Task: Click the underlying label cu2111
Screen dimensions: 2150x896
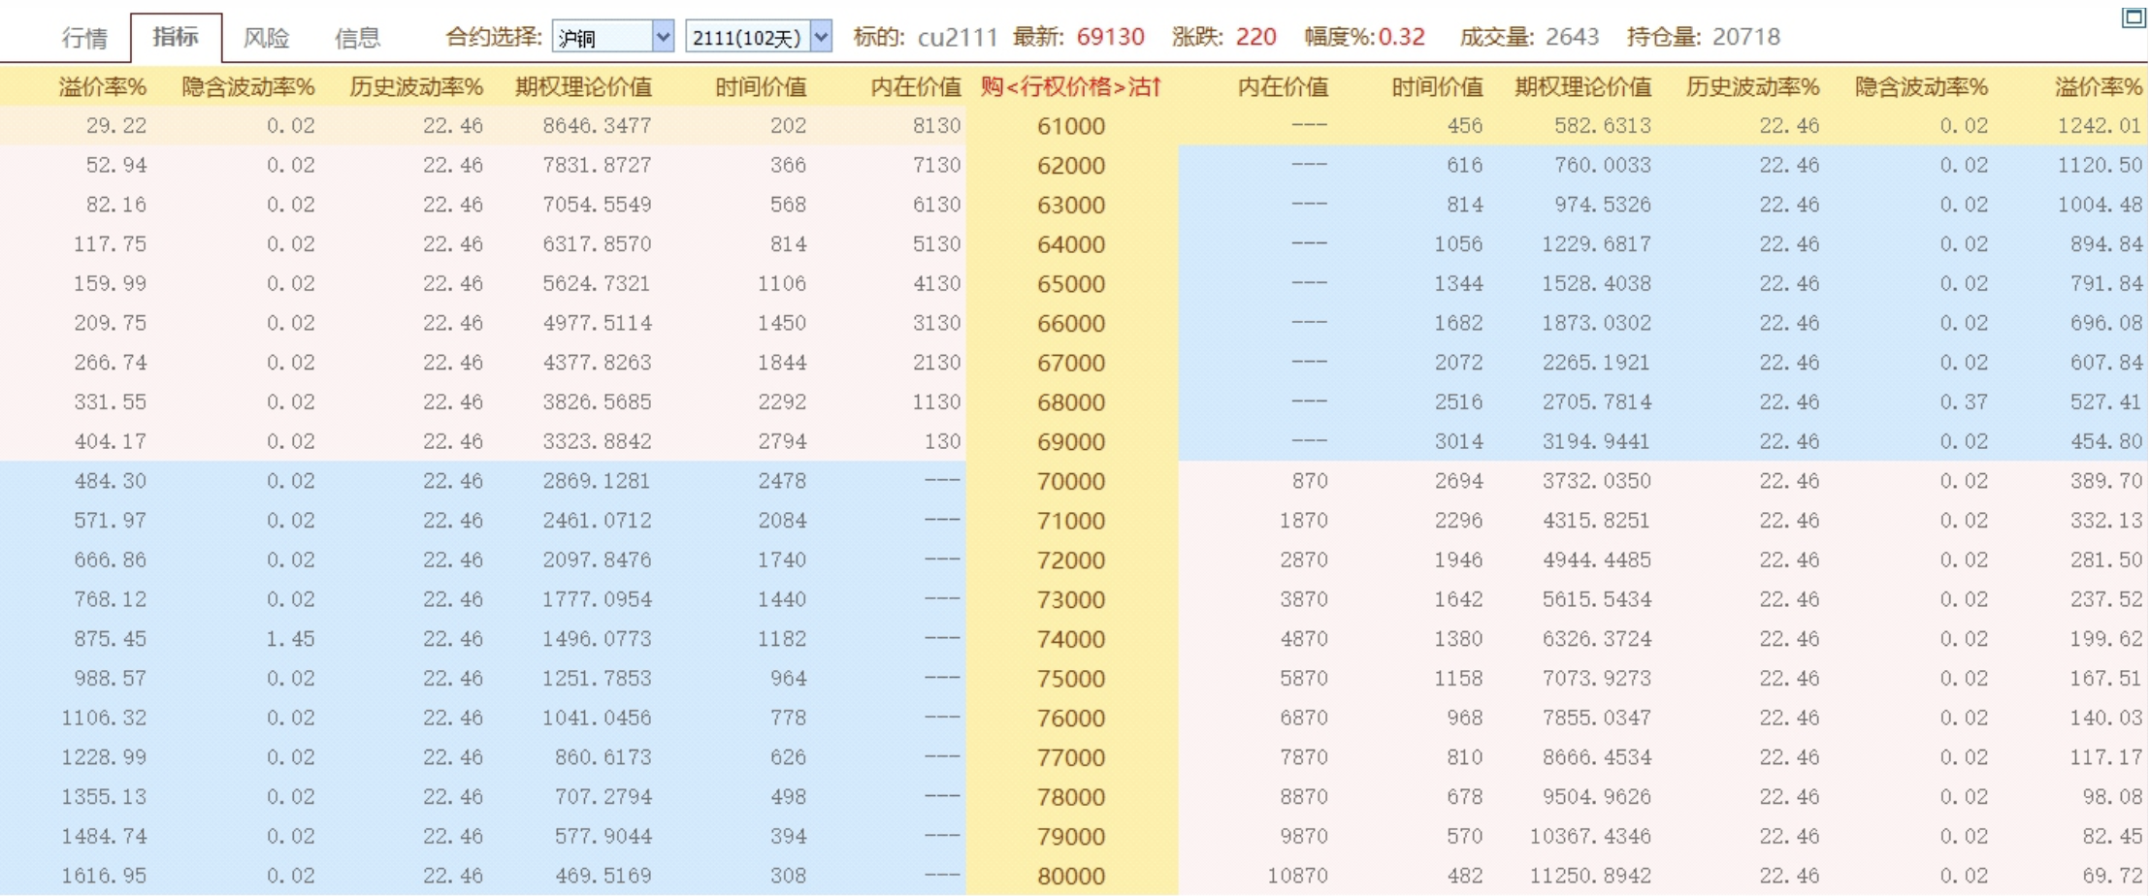Action: click(x=956, y=37)
